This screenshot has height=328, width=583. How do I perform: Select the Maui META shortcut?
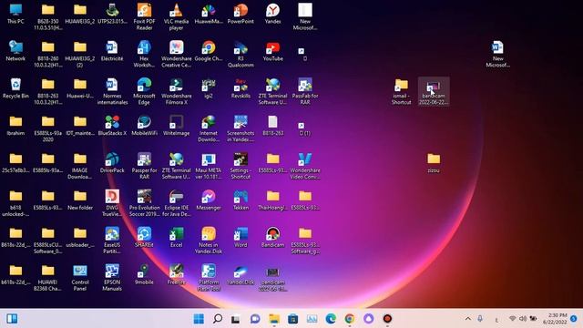pyautogui.click(x=209, y=166)
